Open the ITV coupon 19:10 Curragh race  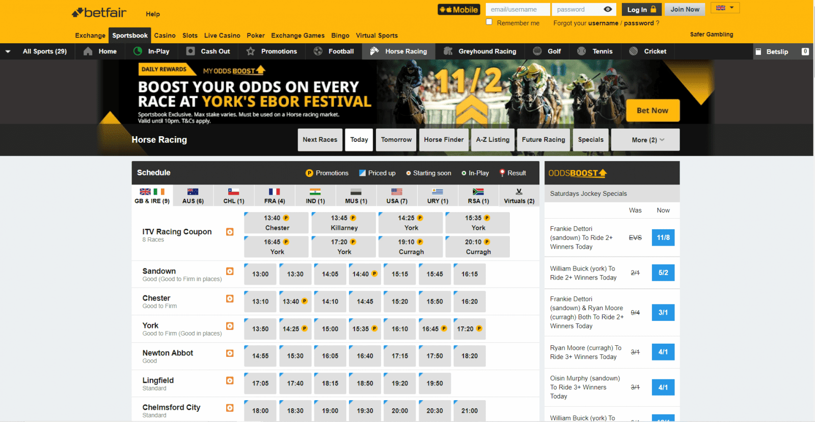[411, 247]
